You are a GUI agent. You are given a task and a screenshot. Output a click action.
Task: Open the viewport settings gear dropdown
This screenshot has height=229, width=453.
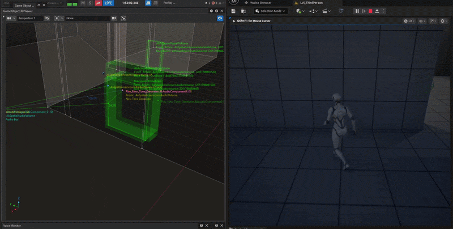(443, 21)
